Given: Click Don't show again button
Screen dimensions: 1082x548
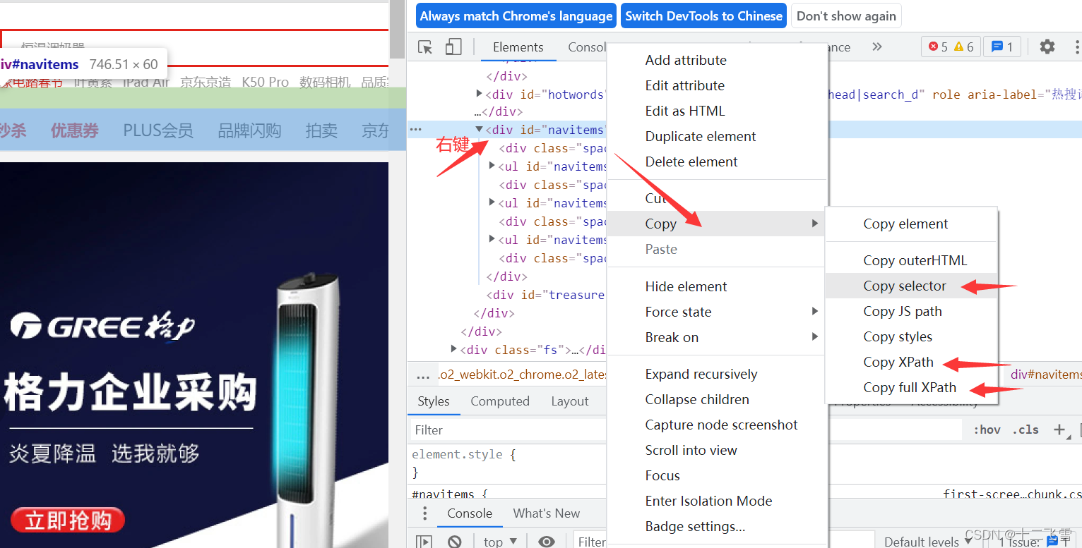Looking at the screenshot, I should point(846,16).
